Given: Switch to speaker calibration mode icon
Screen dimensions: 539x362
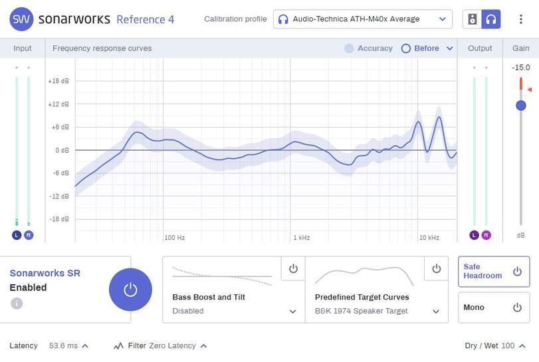Looking at the screenshot, I should 473,19.
